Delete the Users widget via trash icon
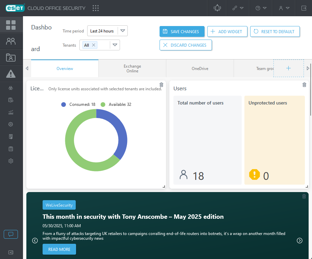This screenshot has height=259, width=312. tap(304, 85)
